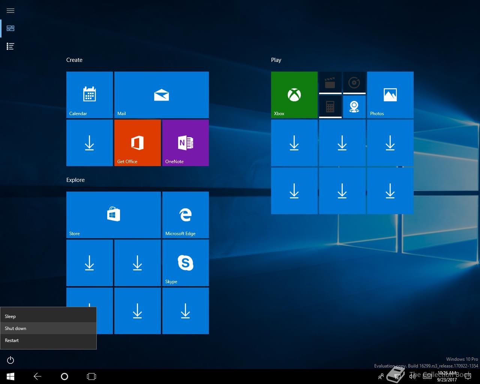The height and width of the screenshot is (384, 480).
Task: Open the Mail tile
Action: tap(162, 95)
